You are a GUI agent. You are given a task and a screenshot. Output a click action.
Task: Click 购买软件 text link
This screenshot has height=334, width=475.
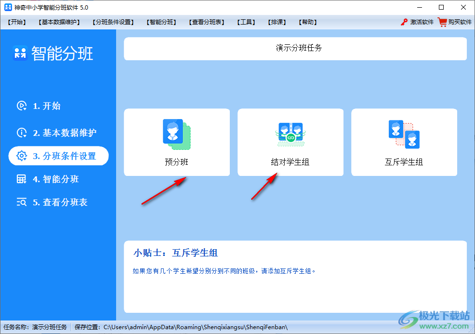pos(460,22)
